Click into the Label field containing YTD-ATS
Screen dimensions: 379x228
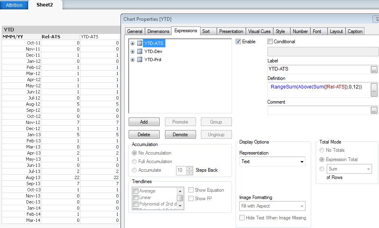point(319,69)
